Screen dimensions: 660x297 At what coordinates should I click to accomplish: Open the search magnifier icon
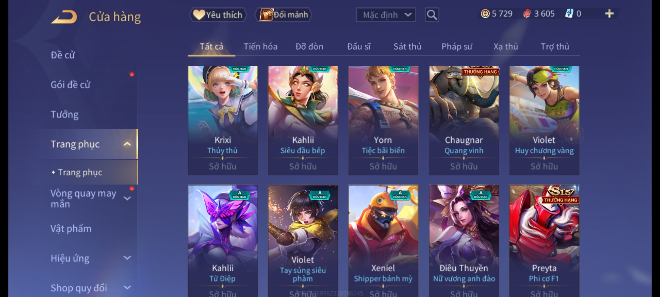click(x=432, y=15)
